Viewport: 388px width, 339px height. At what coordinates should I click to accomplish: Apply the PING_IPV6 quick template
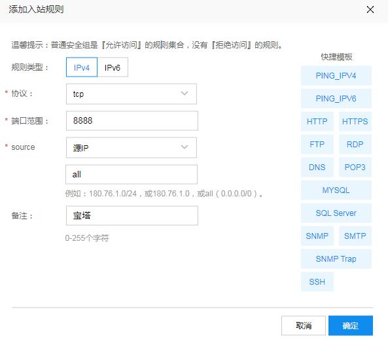336,98
